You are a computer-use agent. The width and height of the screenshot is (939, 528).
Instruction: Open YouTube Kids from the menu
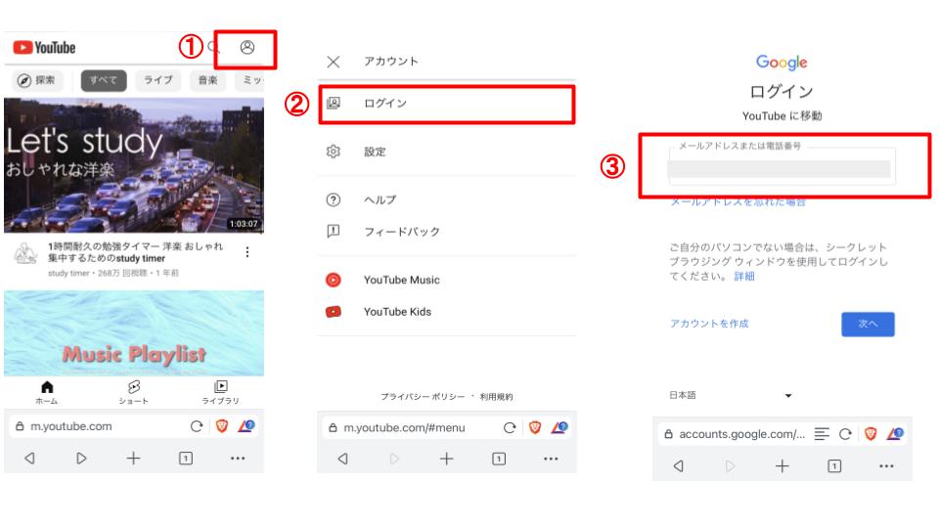click(447, 312)
